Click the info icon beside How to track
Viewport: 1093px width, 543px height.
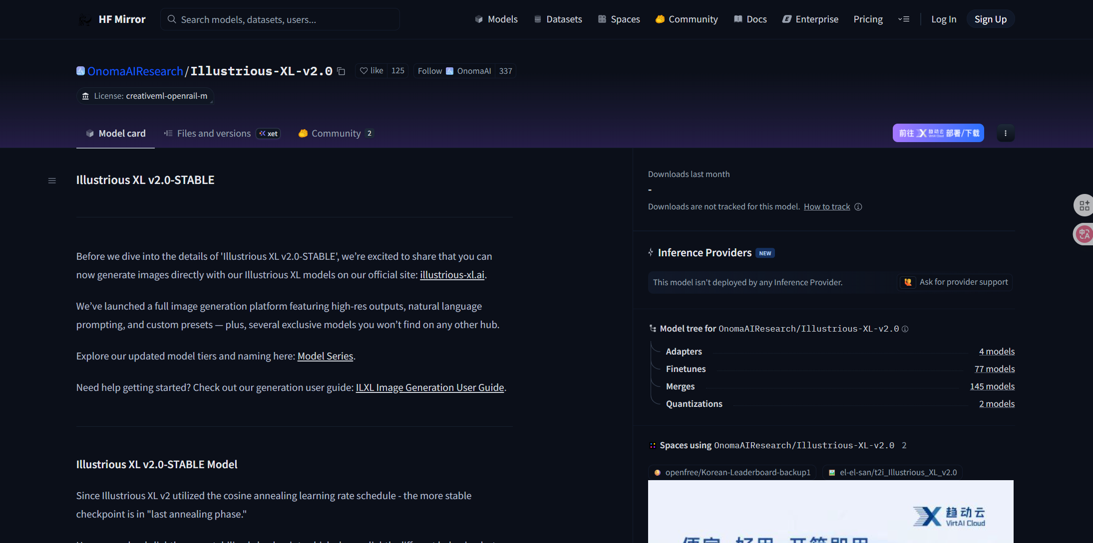[x=858, y=207]
